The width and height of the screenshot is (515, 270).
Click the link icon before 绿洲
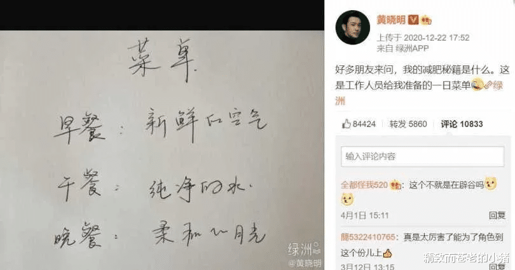click(488, 85)
